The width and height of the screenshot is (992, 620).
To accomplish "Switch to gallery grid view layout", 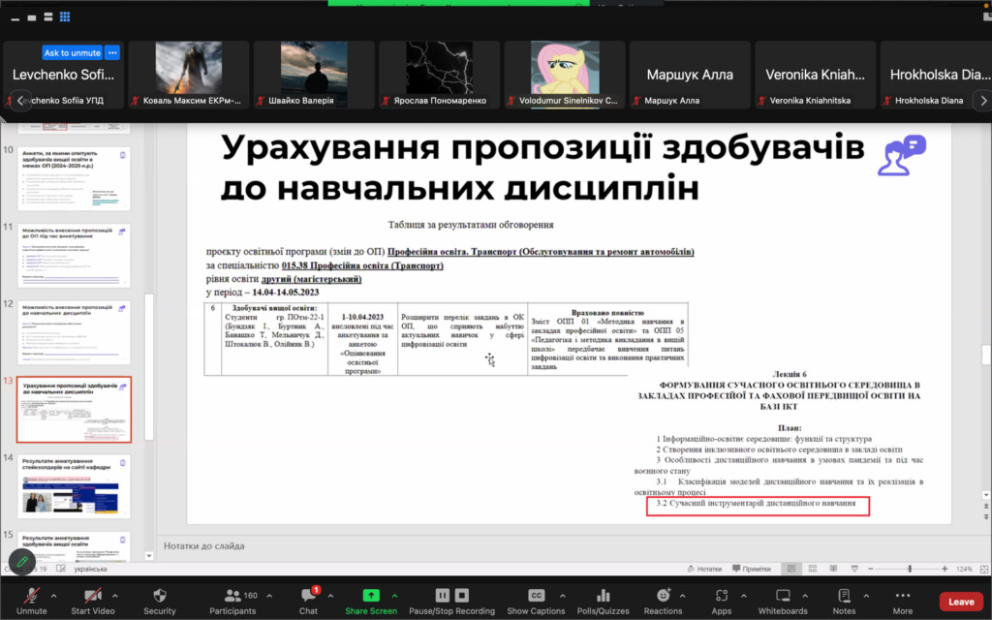I will (x=65, y=17).
